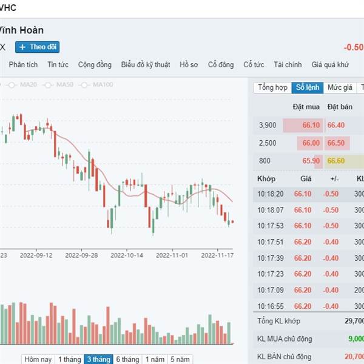Switch to the Mức giá tab
This screenshot has height=364, width=364.
340,88
